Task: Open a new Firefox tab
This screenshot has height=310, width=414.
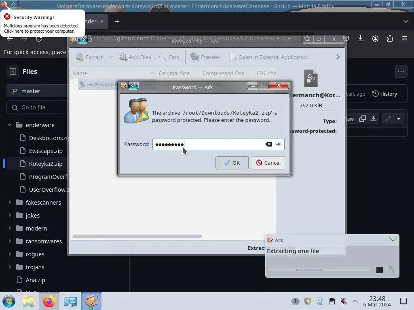Action: click(117, 22)
